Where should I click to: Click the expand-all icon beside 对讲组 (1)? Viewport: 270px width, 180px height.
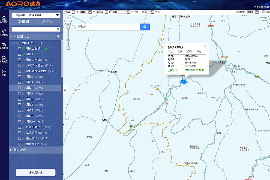click(x=57, y=37)
